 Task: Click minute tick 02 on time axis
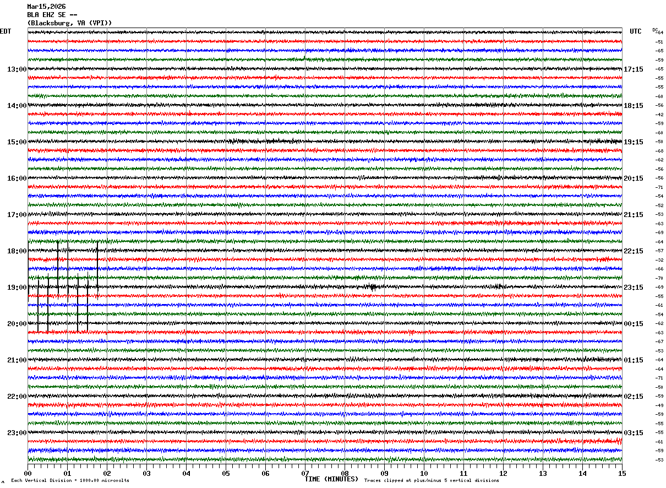(107, 473)
